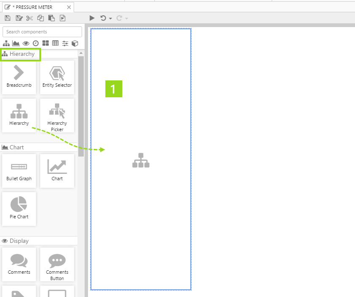The width and height of the screenshot is (355, 297).
Task: Cut selection with the scissors icon
Action: (x=29, y=18)
